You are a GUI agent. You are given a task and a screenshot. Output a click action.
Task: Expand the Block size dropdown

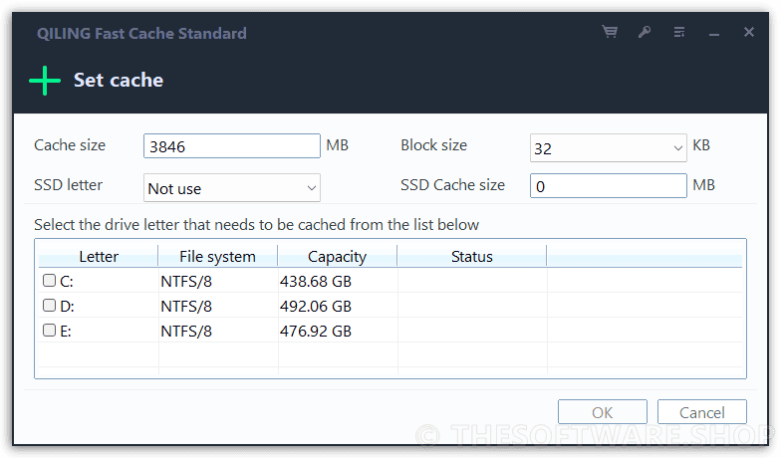677,147
